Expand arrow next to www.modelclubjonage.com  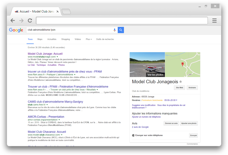(57, 57)
